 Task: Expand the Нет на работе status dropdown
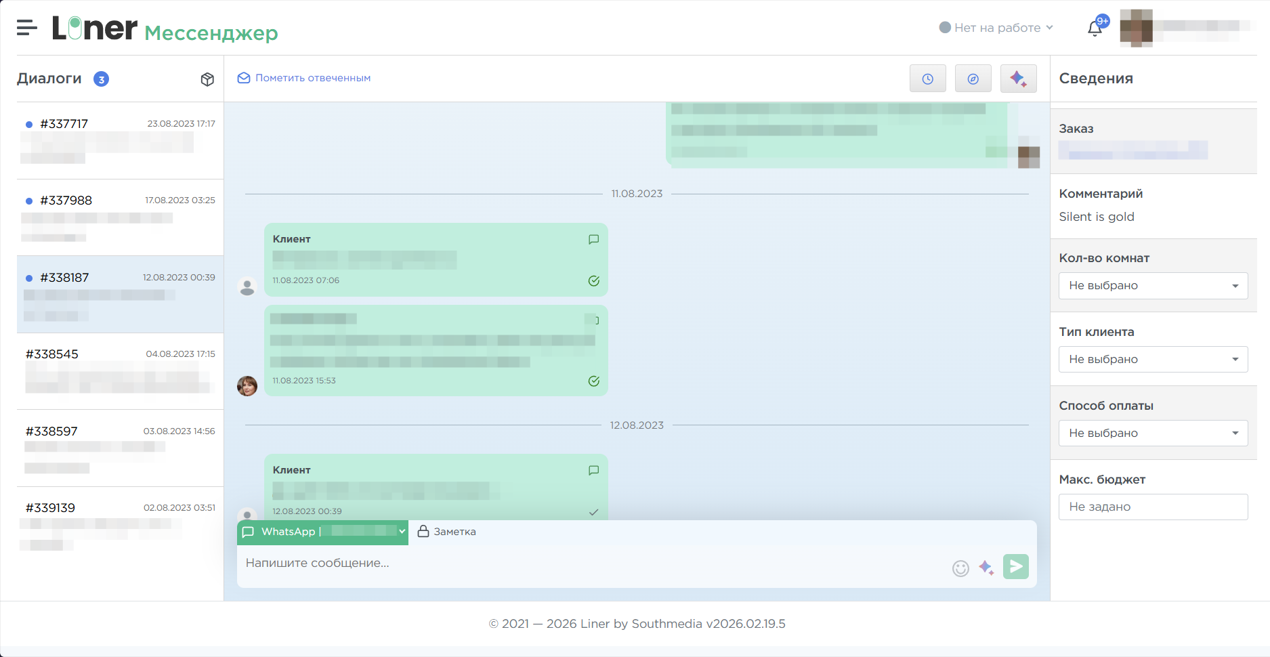coord(996,28)
